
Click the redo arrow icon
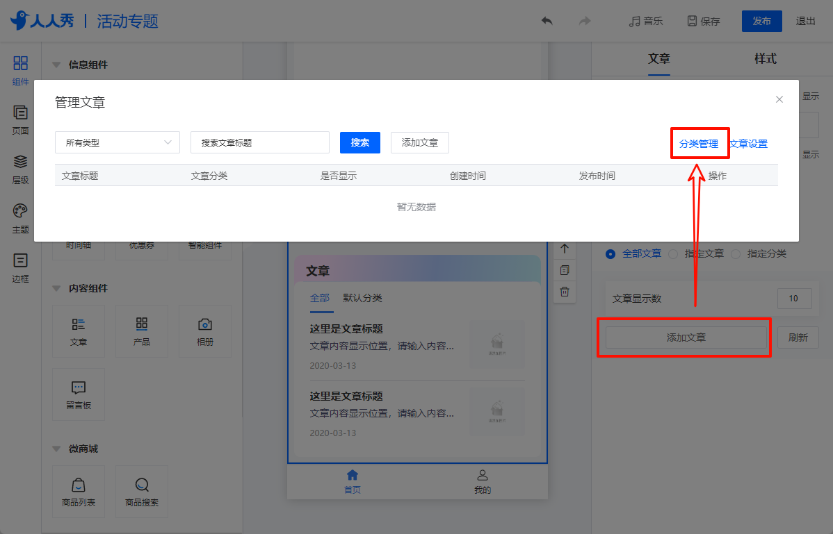pyautogui.click(x=584, y=21)
